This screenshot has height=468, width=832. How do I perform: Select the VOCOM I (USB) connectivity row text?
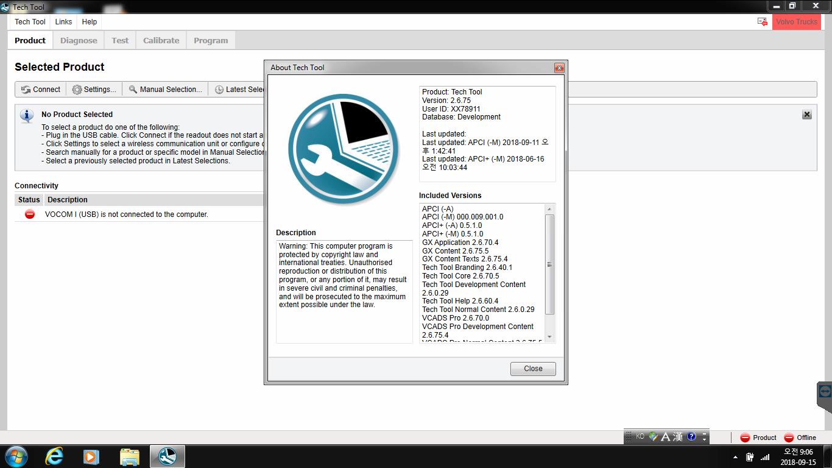pos(127,214)
